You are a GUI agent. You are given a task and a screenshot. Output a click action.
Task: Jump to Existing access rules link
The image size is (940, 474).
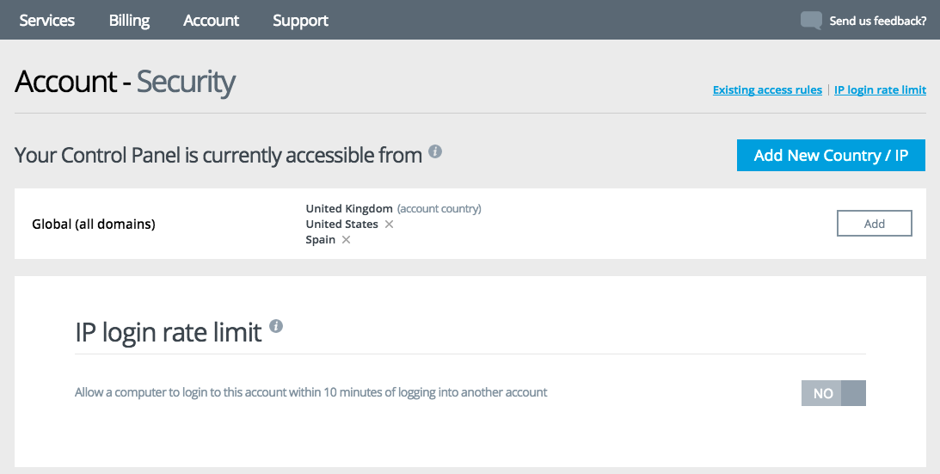(x=767, y=90)
